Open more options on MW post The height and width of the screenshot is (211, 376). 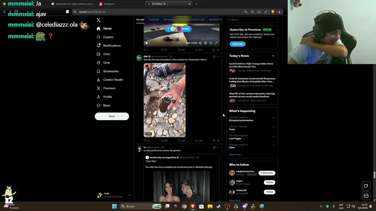[218, 57]
